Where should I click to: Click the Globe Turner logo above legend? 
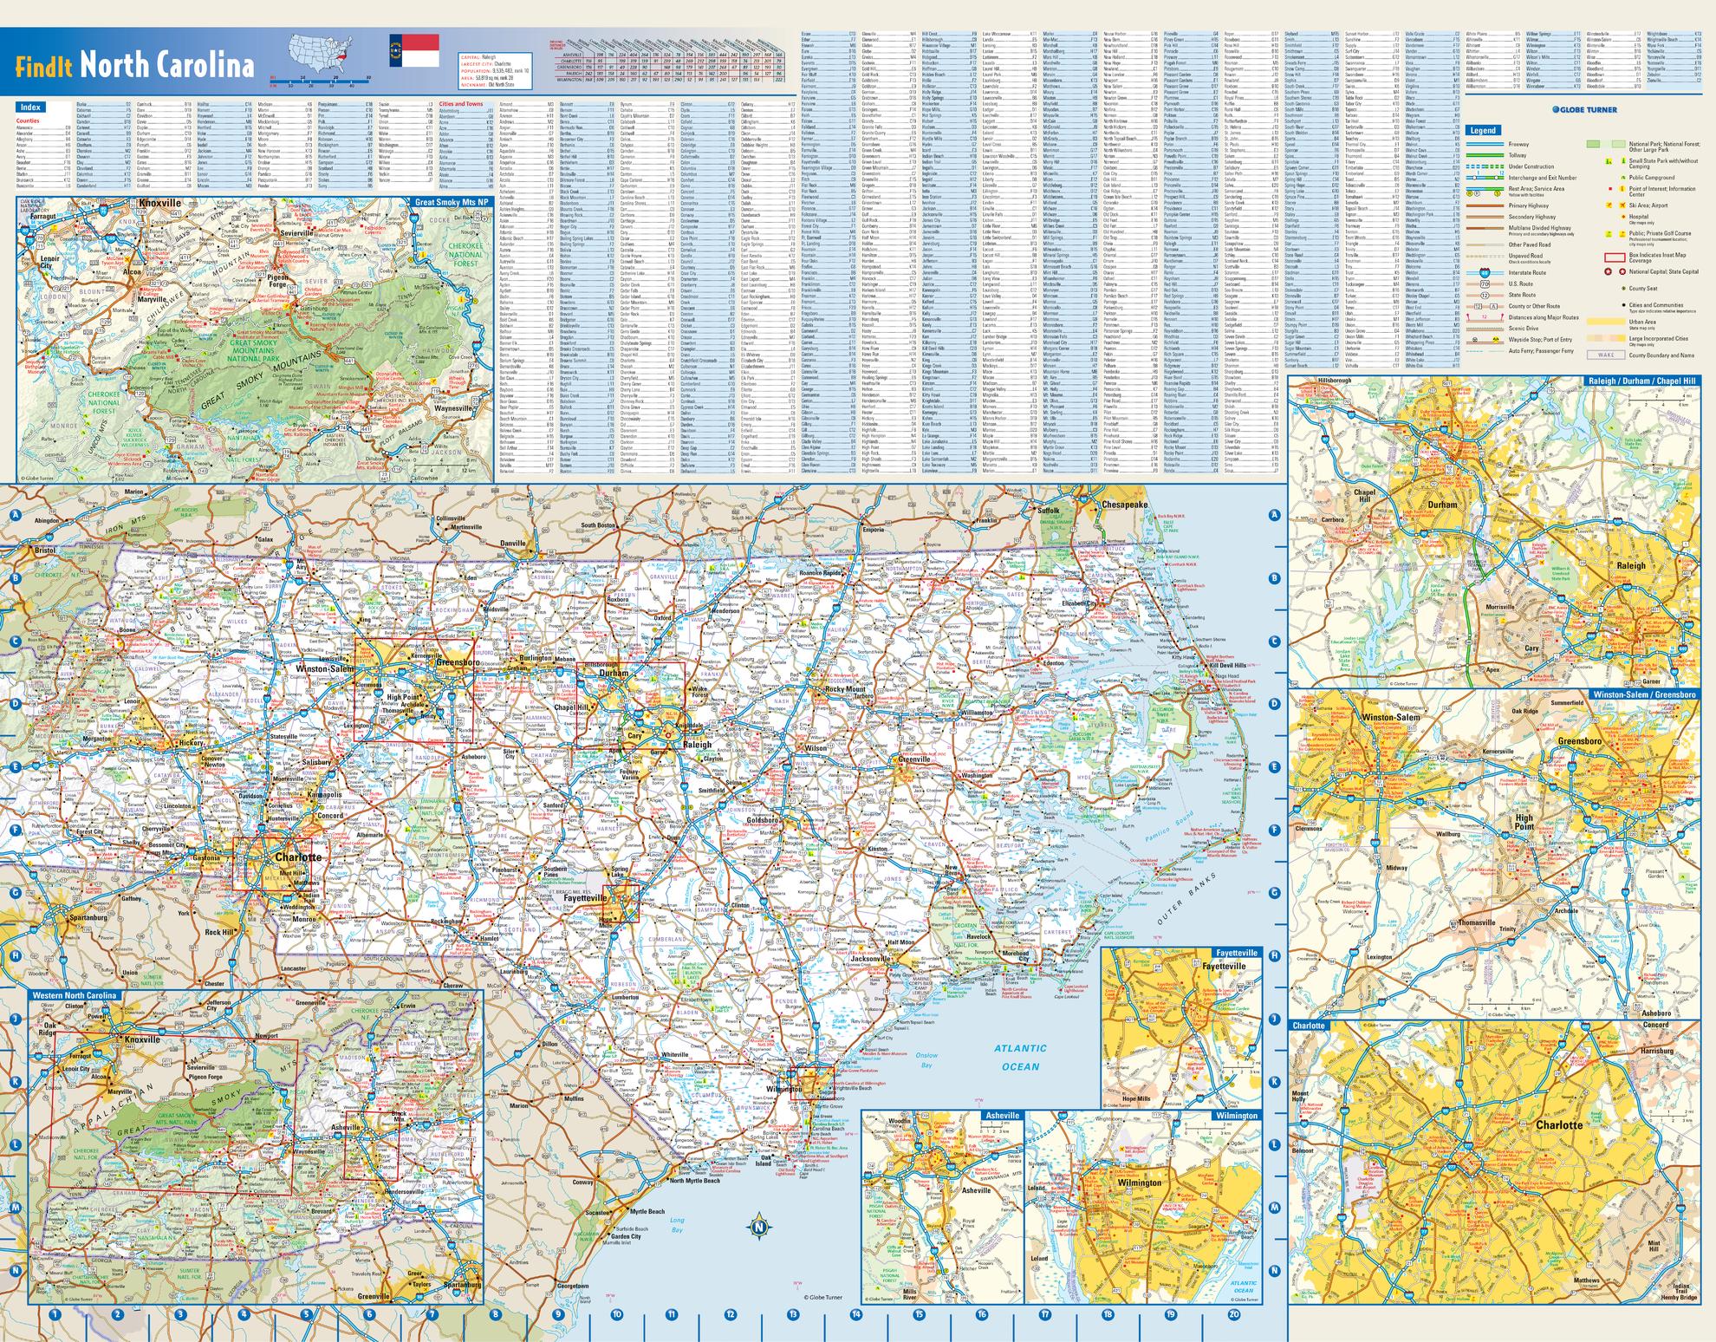(1584, 110)
